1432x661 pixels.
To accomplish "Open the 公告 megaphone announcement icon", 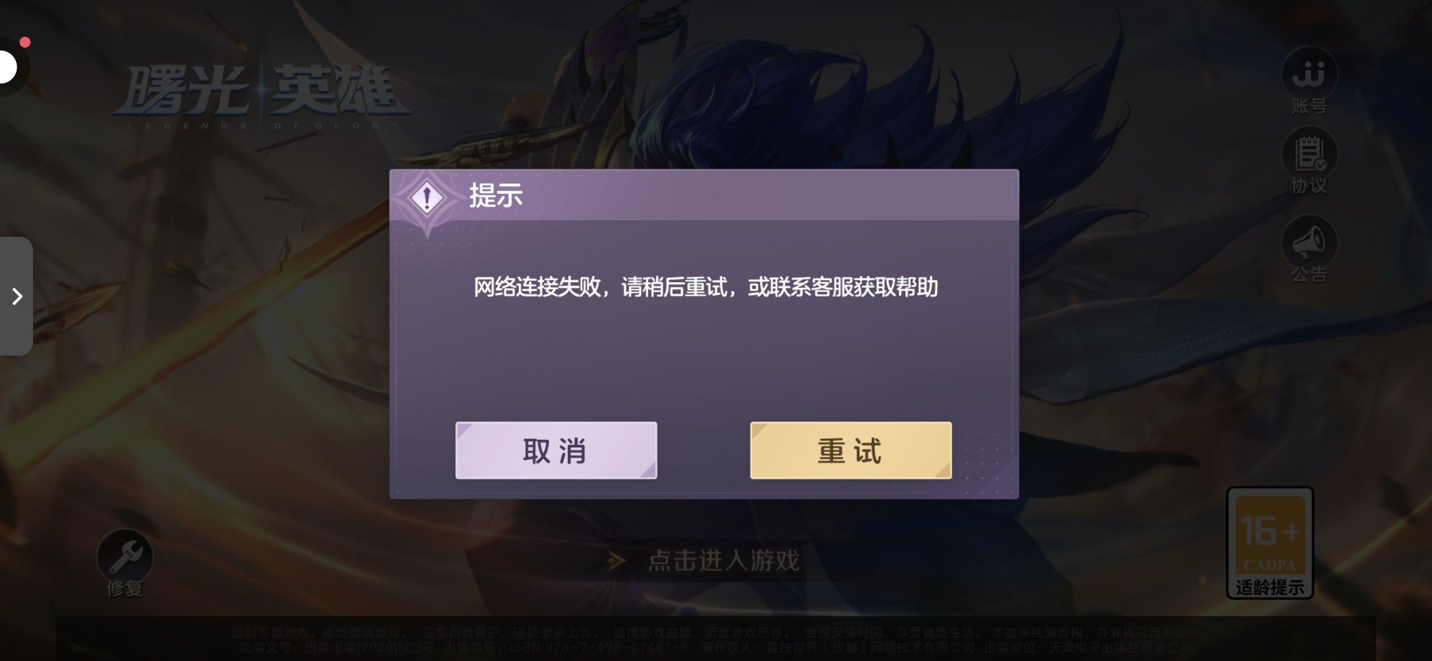I will click(1309, 242).
